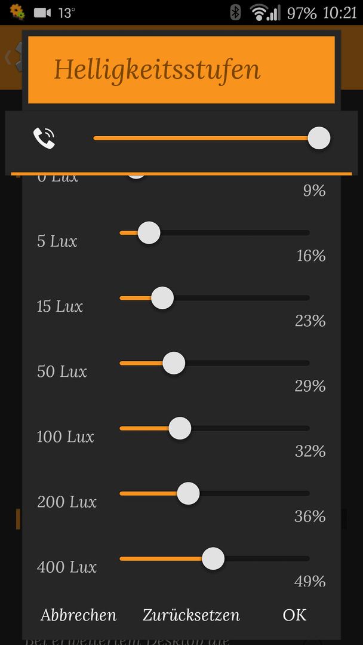Screen dimensions: 363x645
Task: Click the 15 Lux brightness slider handle
Action: (x=162, y=298)
